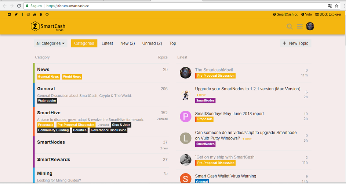Open the Twitter social icon
The width and height of the screenshot is (349, 187).
[16, 14]
